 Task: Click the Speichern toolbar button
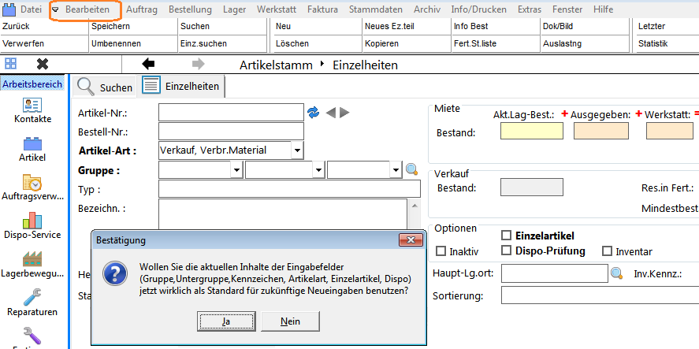coord(133,26)
